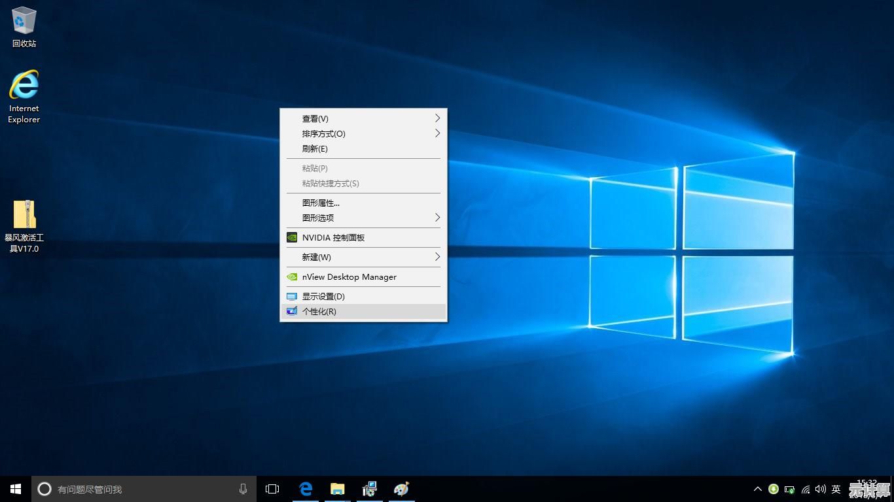This screenshot has height=502, width=894.
Task: Open Task View on the taskbar
Action: (x=272, y=489)
